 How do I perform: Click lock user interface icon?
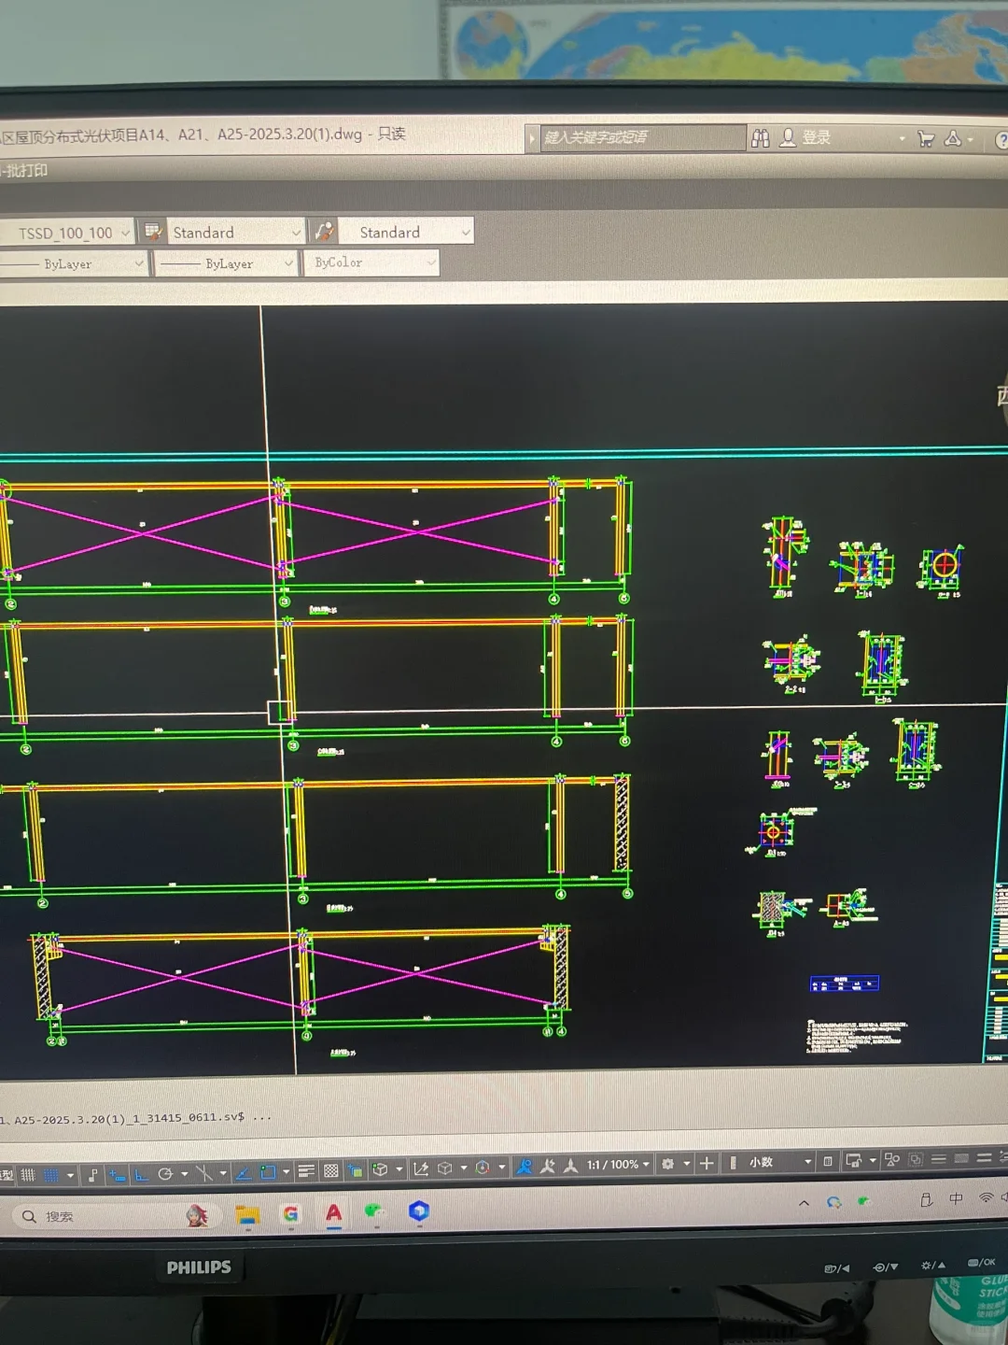(x=853, y=1160)
